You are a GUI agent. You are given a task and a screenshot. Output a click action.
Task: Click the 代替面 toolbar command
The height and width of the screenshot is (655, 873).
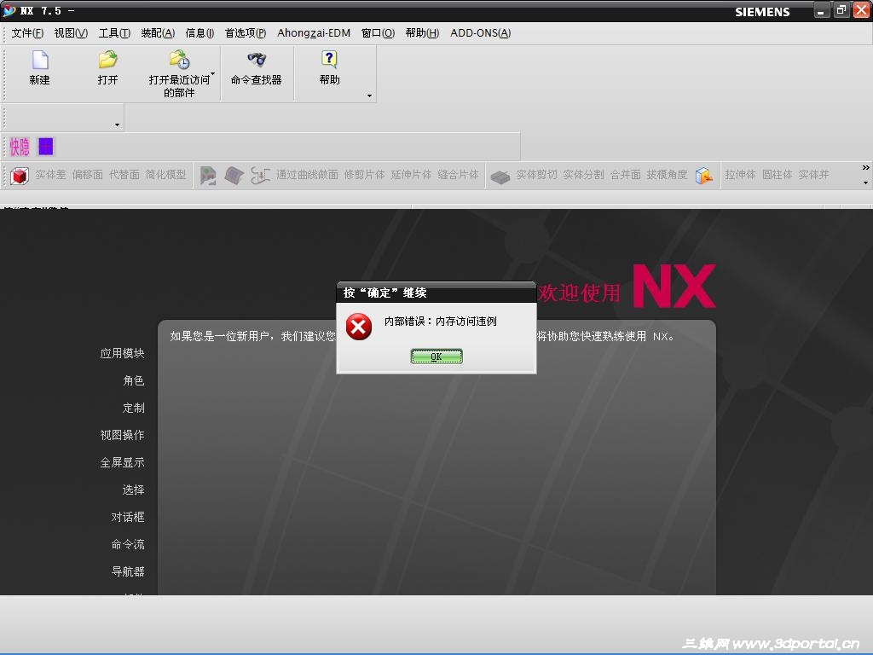coord(124,175)
